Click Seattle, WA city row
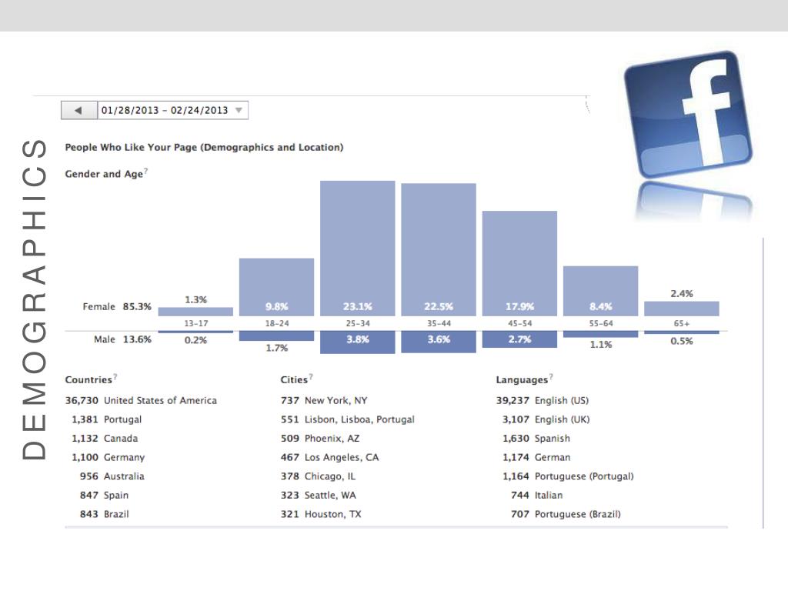 (318, 496)
